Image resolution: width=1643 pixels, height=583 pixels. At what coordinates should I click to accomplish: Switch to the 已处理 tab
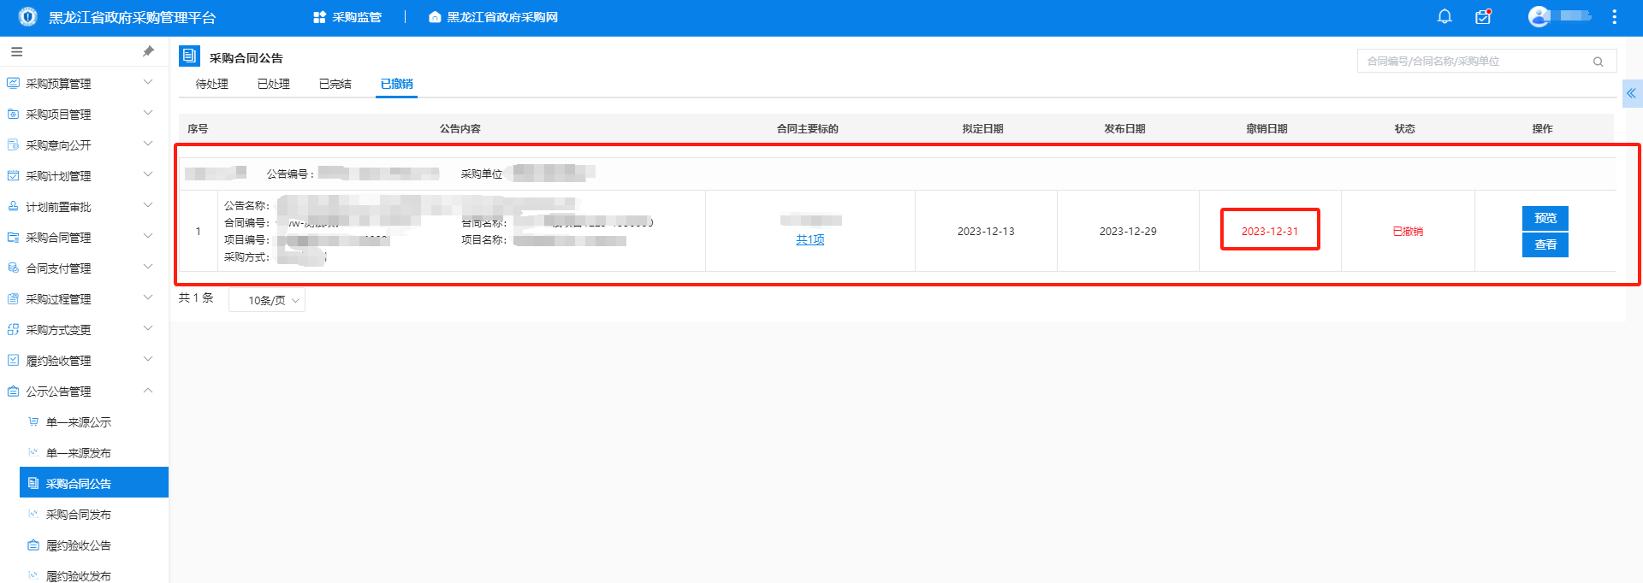[x=273, y=84]
